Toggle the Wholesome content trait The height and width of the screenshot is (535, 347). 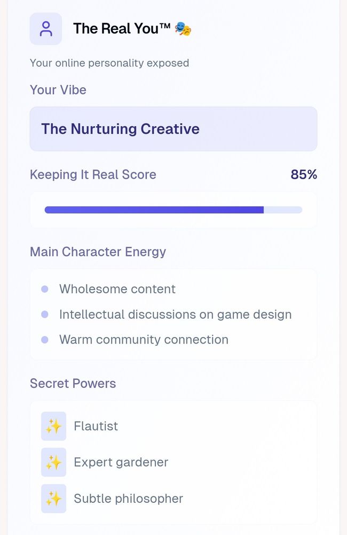[x=117, y=289]
